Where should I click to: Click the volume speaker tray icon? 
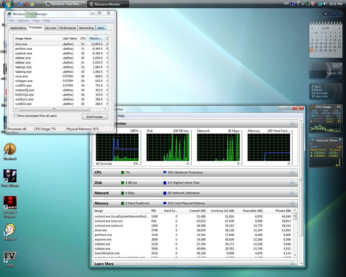point(325,4)
